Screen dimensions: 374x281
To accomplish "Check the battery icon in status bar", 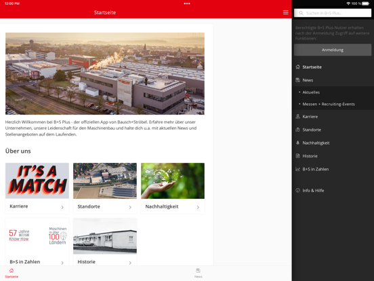I will [366, 3].
